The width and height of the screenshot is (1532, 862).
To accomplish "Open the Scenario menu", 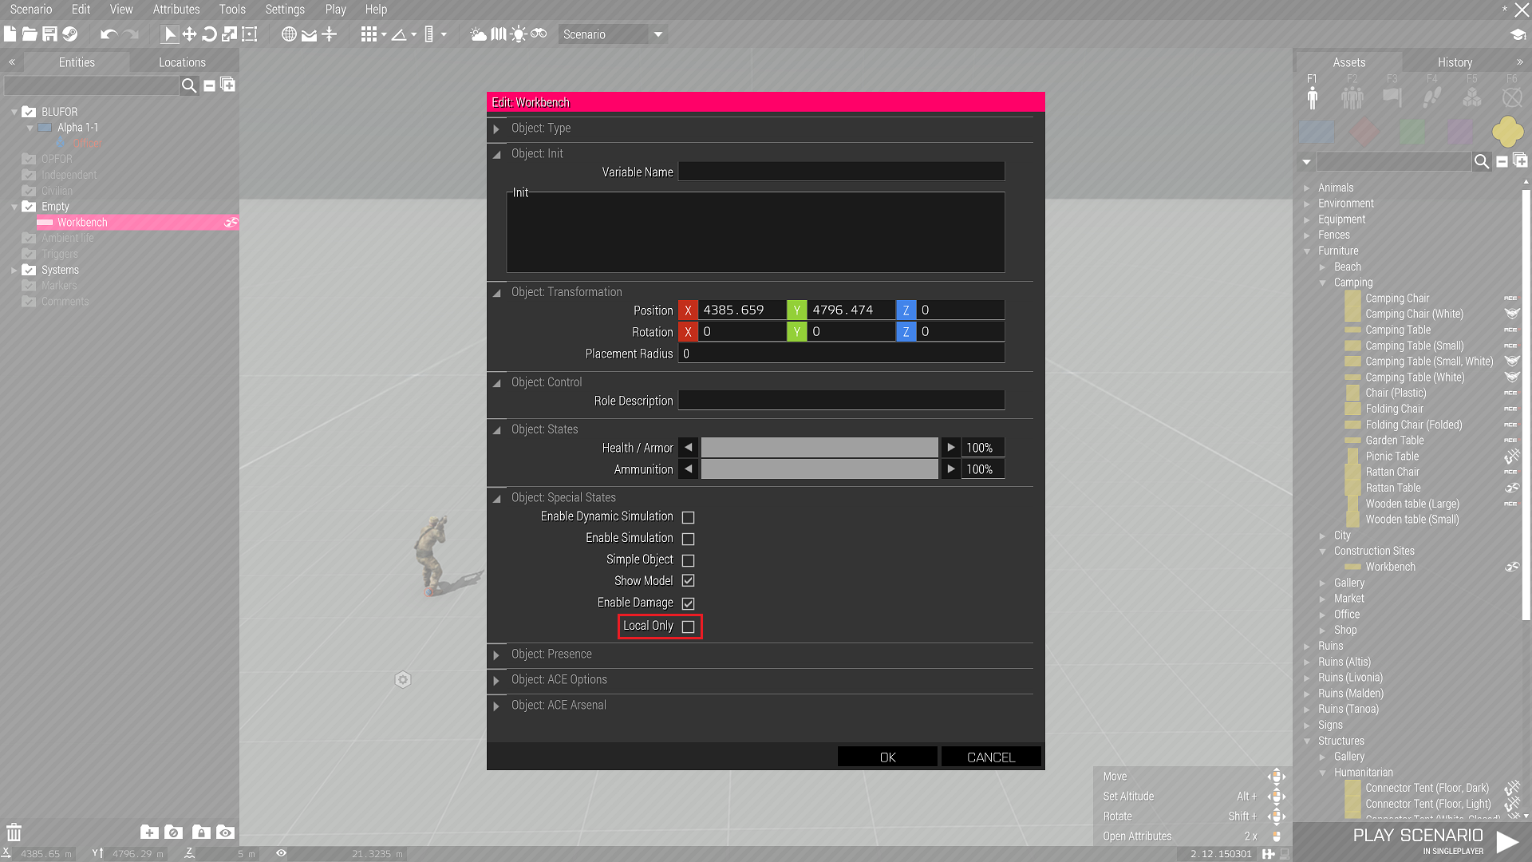I will [x=31, y=10].
